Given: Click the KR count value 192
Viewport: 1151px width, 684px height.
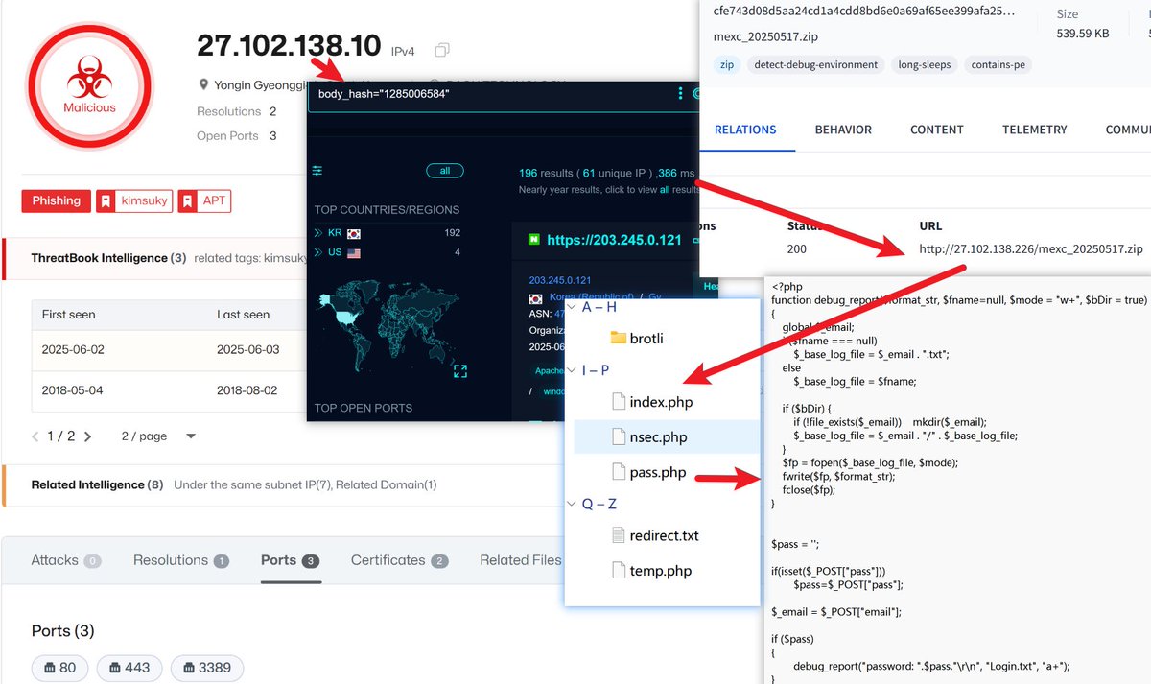Looking at the screenshot, I should (452, 233).
